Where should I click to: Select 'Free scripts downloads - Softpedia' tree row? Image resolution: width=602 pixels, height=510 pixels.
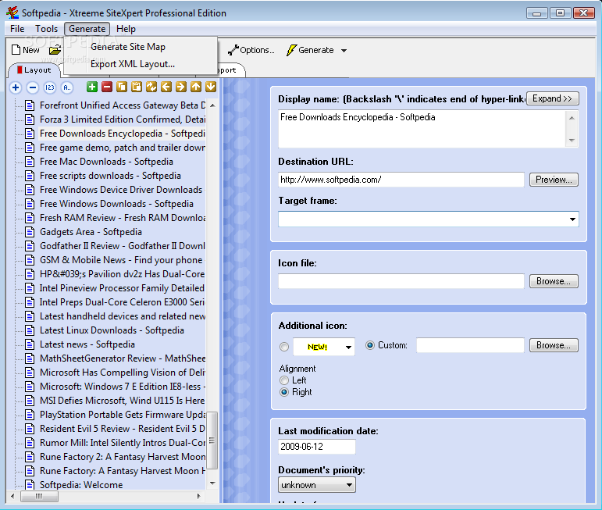(x=110, y=176)
